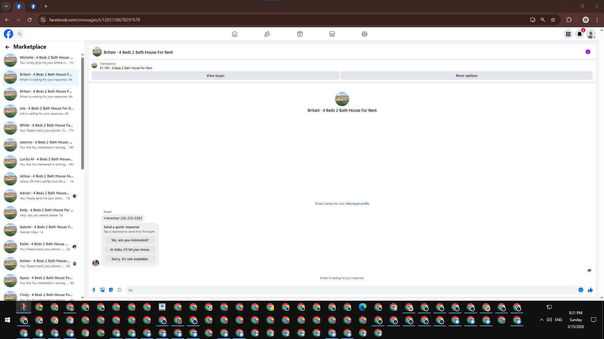Reload the page

tap(30, 20)
